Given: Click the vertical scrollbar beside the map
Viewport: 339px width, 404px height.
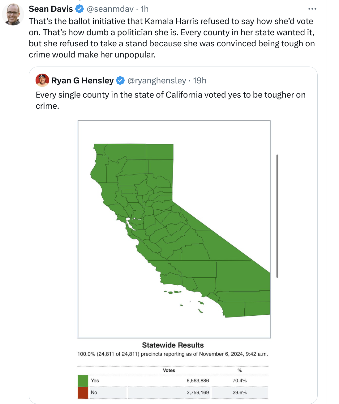Looking at the screenshot, I should pos(277,216).
